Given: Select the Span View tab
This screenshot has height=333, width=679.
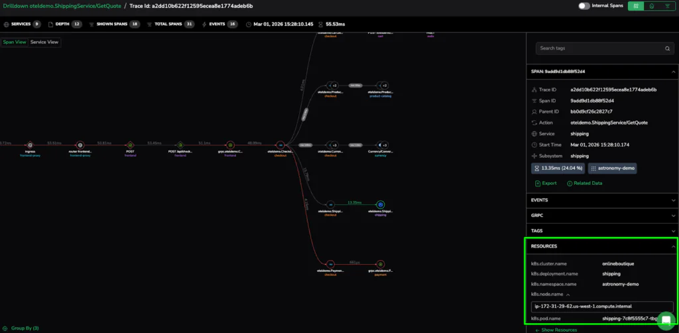Looking at the screenshot, I should point(15,42).
